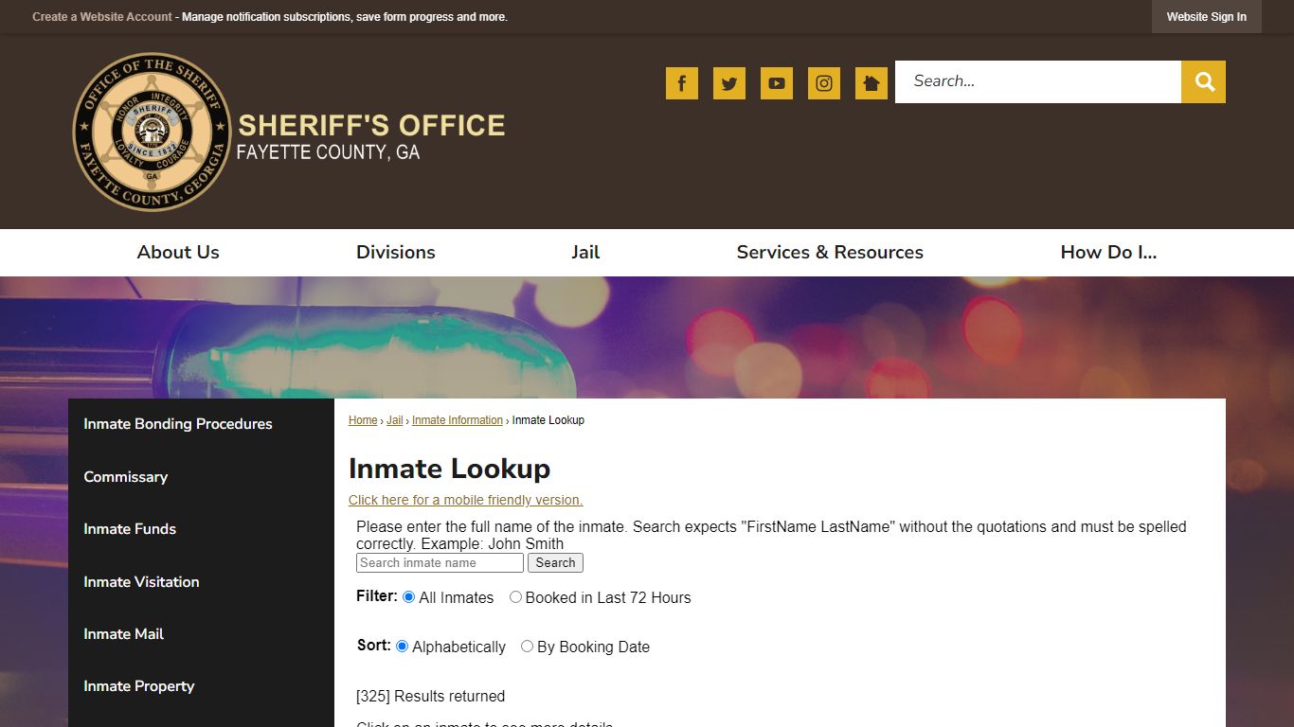Switch to the Jail section

pyautogui.click(x=584, y=252)
